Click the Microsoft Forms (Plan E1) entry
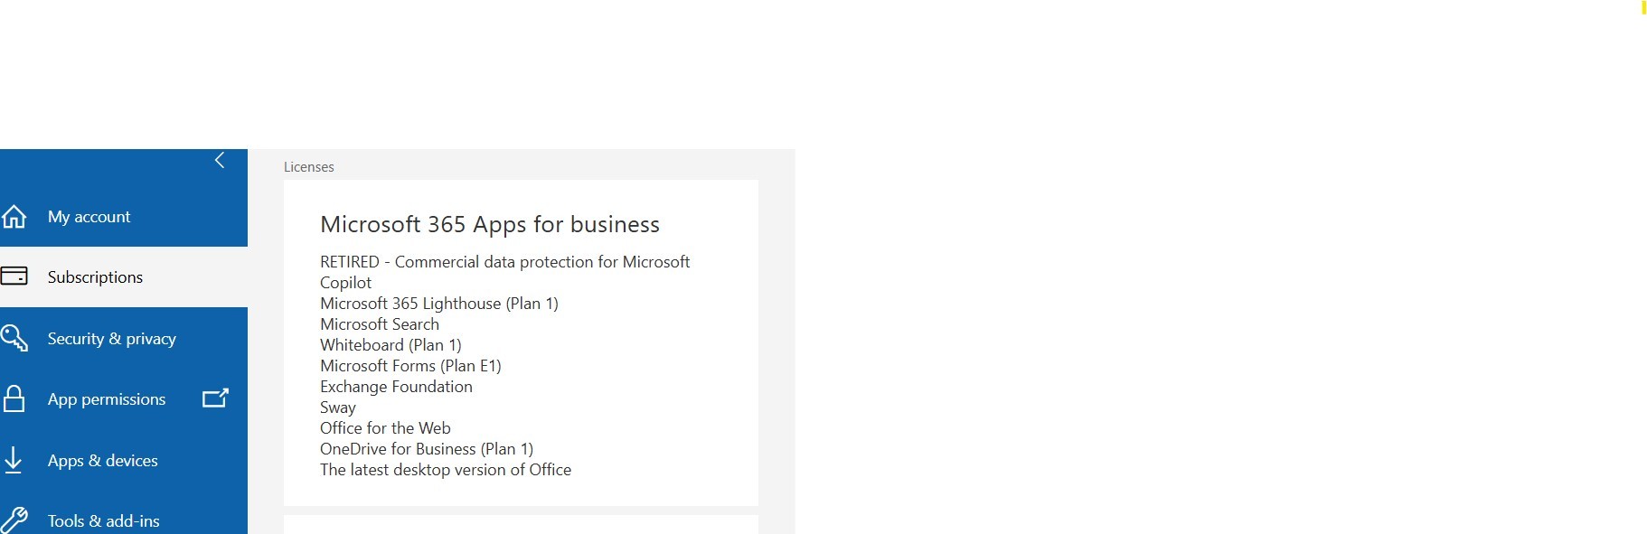 pyautogui.click(x=410, y=365)
